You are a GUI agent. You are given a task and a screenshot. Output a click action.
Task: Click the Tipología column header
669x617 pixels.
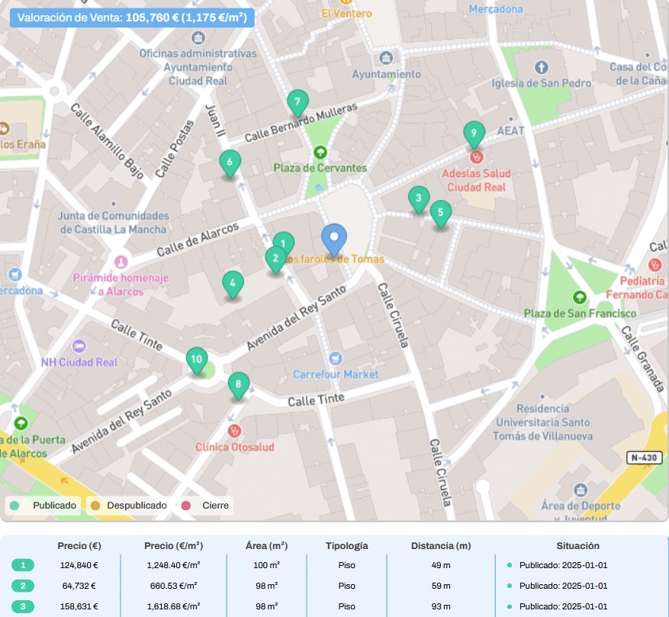pos(346,546)
